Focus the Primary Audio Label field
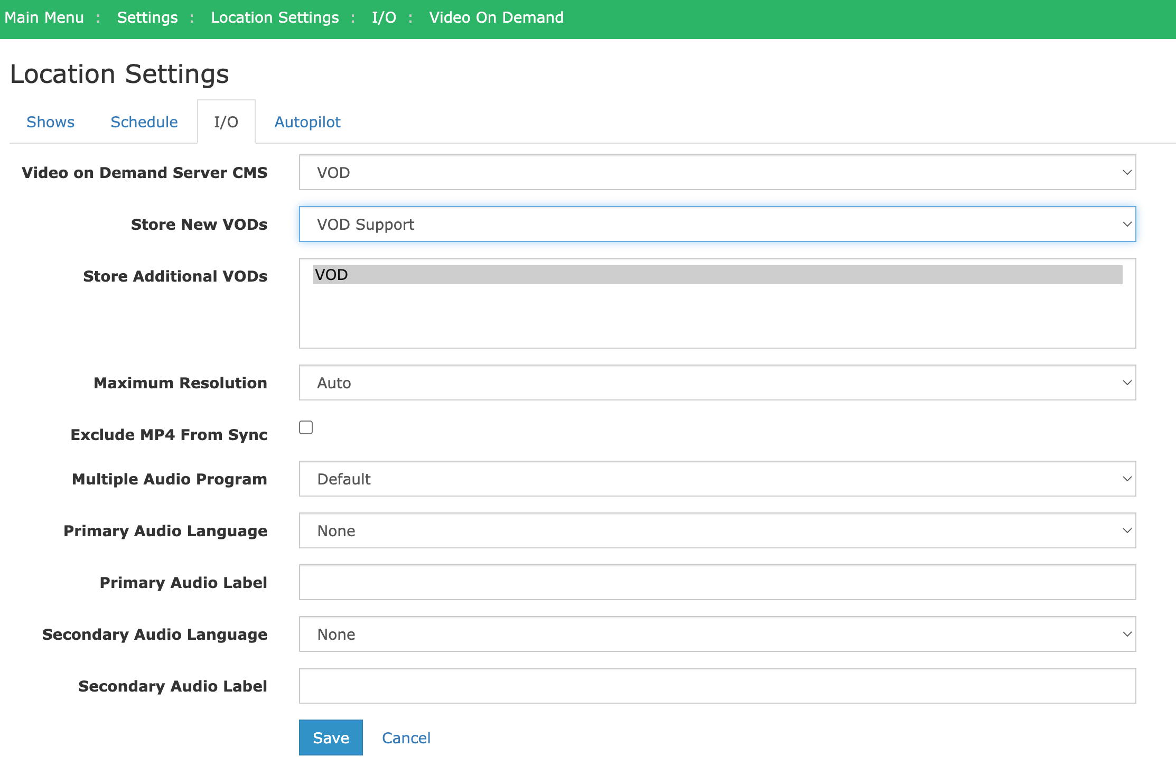This screenshot has height=784, width=1176. pyautogui.click(x=717, y=582)
